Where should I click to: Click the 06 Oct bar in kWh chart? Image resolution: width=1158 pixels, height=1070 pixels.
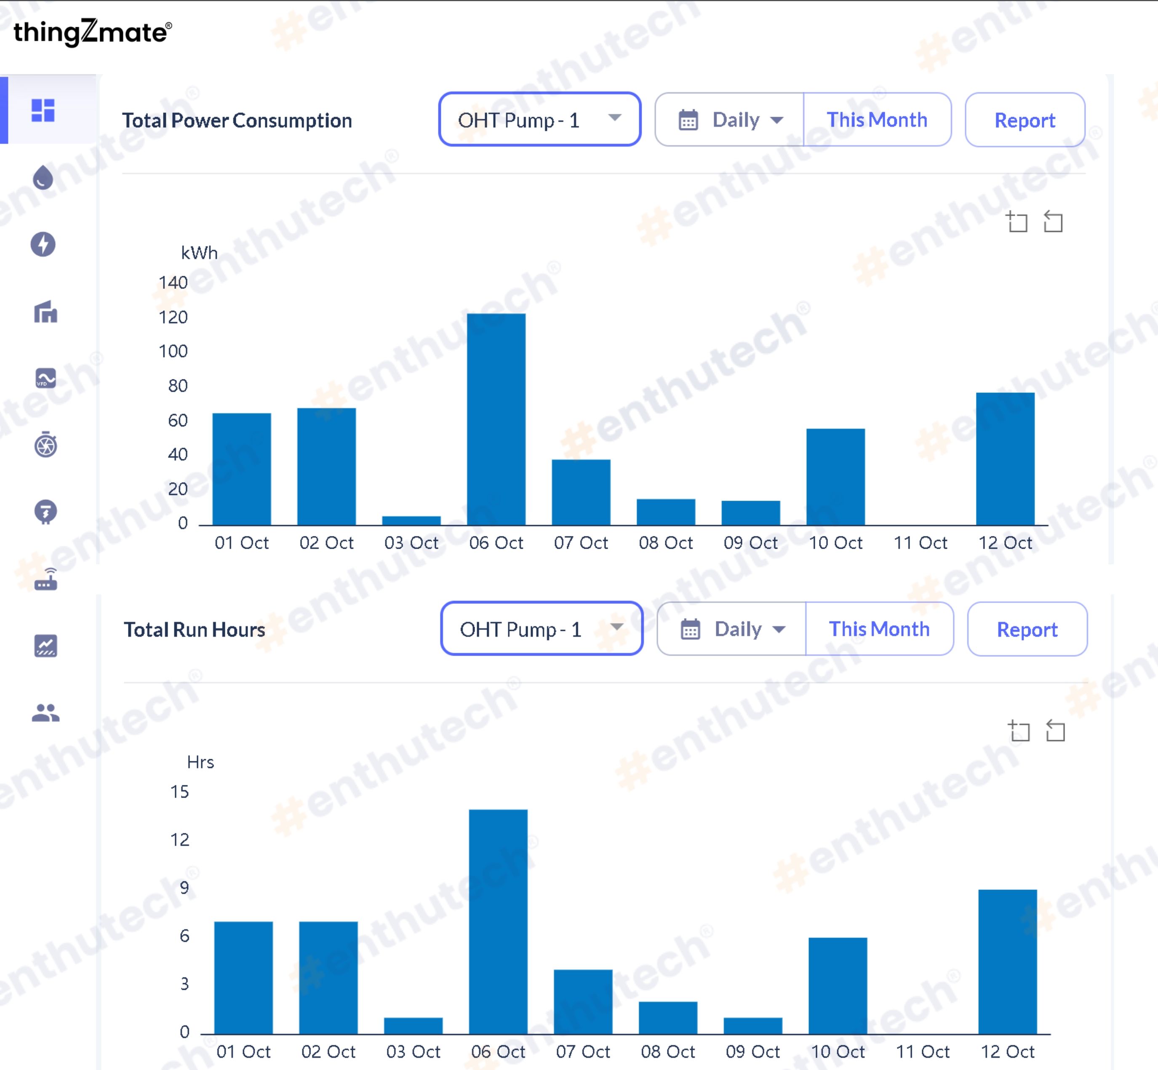(x=496, y=419)
